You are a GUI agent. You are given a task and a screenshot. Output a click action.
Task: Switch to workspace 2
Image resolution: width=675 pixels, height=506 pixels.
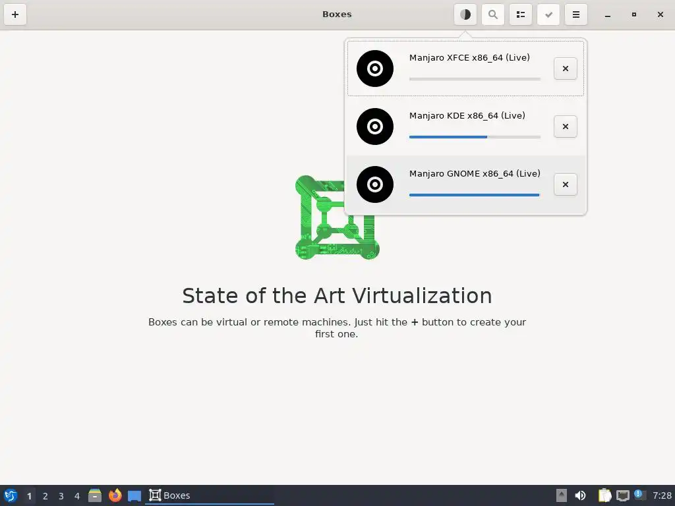pos(45,496)
